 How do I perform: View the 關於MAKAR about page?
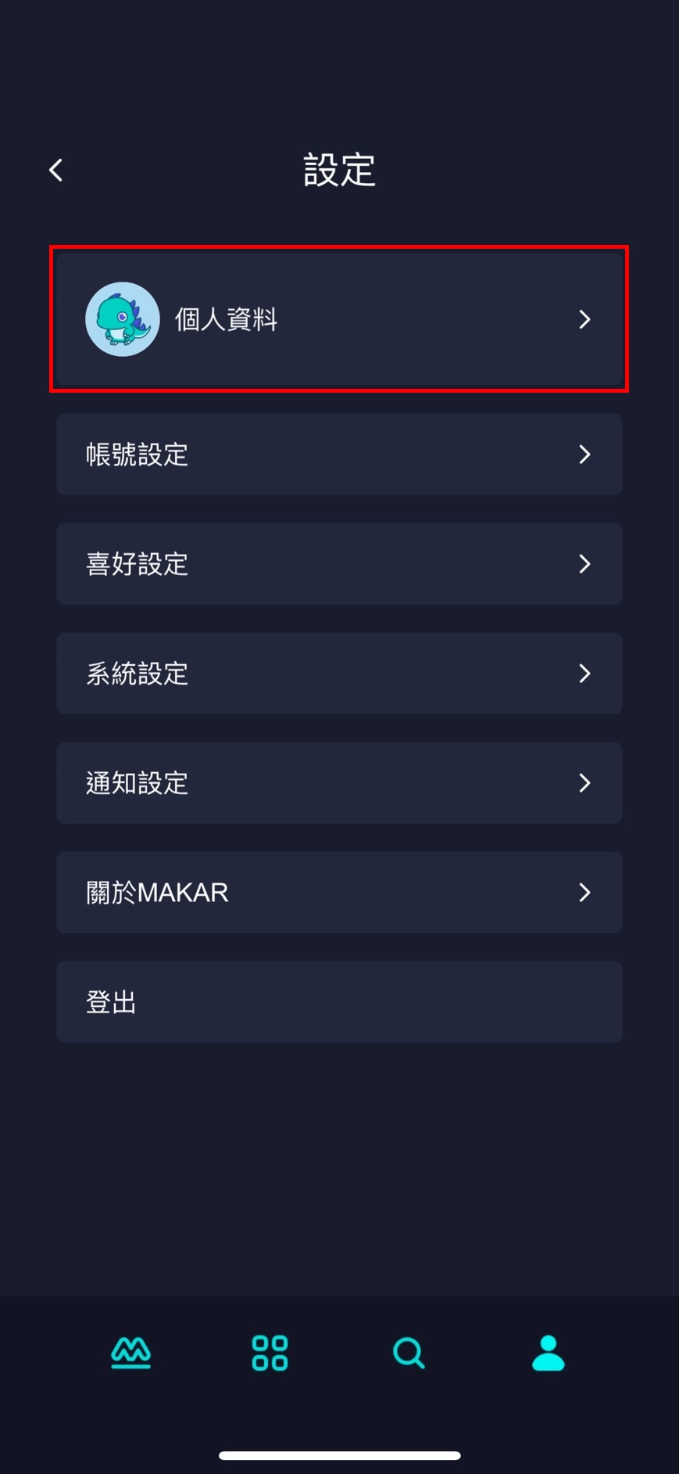tap(157, 893)
